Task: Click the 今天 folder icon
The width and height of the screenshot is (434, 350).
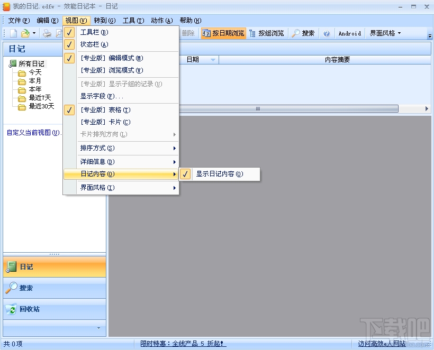Action: [x=22, y=73]
